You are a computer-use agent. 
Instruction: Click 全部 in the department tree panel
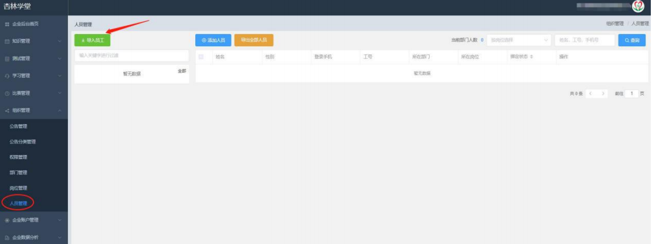[x=182, y=71]
